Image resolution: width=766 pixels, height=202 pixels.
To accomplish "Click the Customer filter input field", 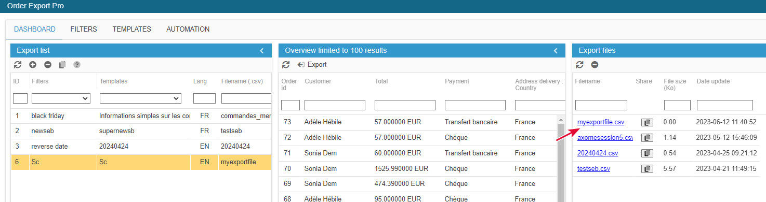I will pos(335,105).
